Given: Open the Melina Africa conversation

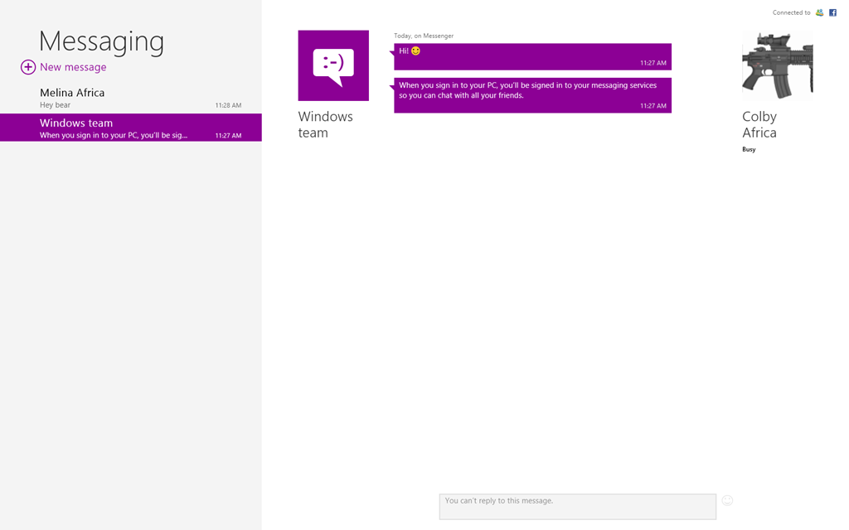Looking at the screenshot, I should point(131,98).
